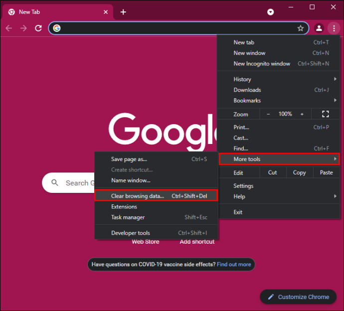
Task: Minimize the Chrome window
Action: [x=291, y=7]
